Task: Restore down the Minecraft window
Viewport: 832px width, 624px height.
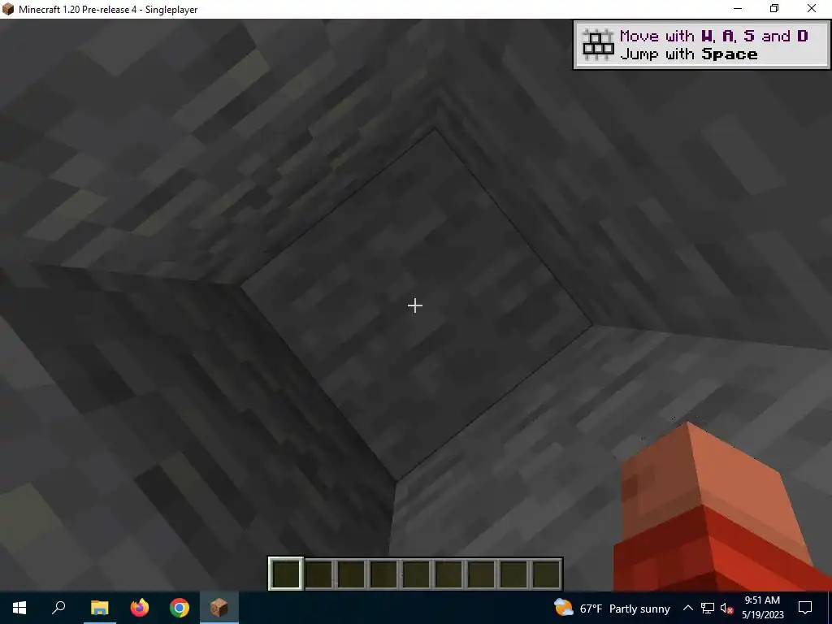Action: pyautogui.click(x=774, y=9)
